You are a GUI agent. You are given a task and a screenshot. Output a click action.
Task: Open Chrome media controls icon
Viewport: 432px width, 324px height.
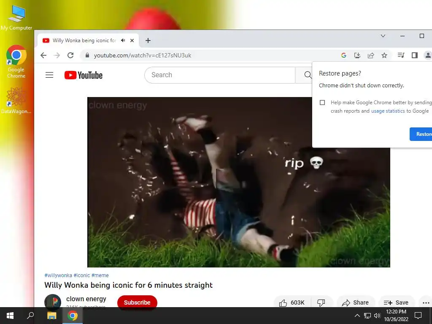pos(401,55)
